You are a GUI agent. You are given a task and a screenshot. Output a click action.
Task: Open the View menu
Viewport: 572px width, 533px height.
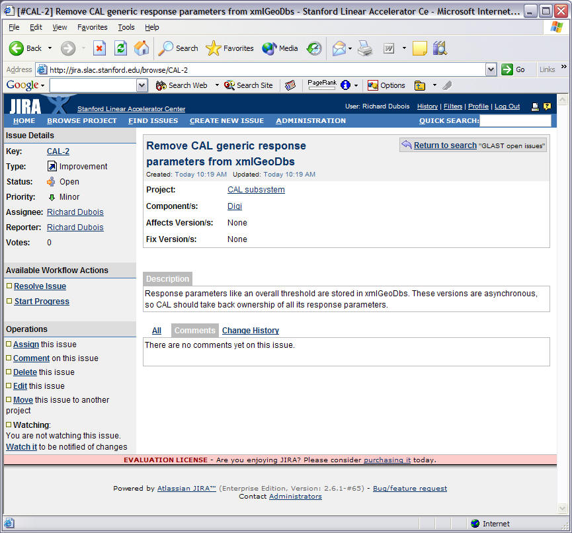click(x=60, y=27)
